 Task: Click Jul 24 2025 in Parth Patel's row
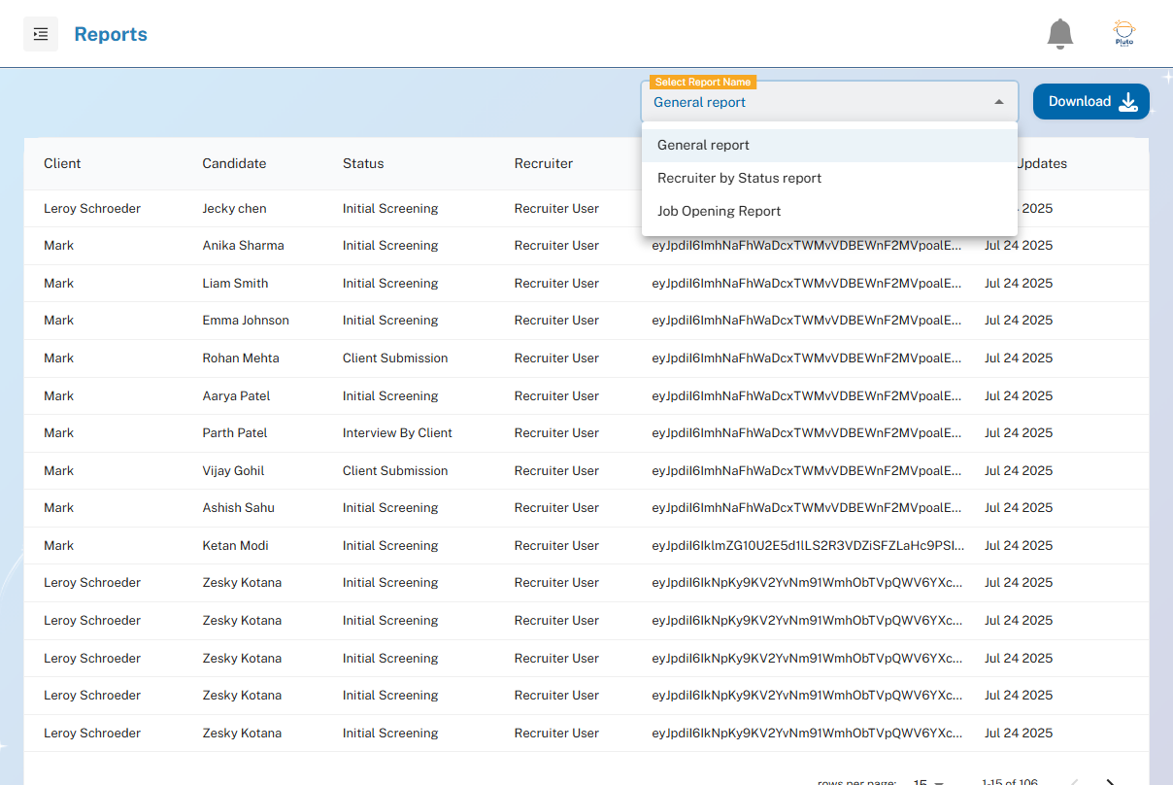[1019, 433]
